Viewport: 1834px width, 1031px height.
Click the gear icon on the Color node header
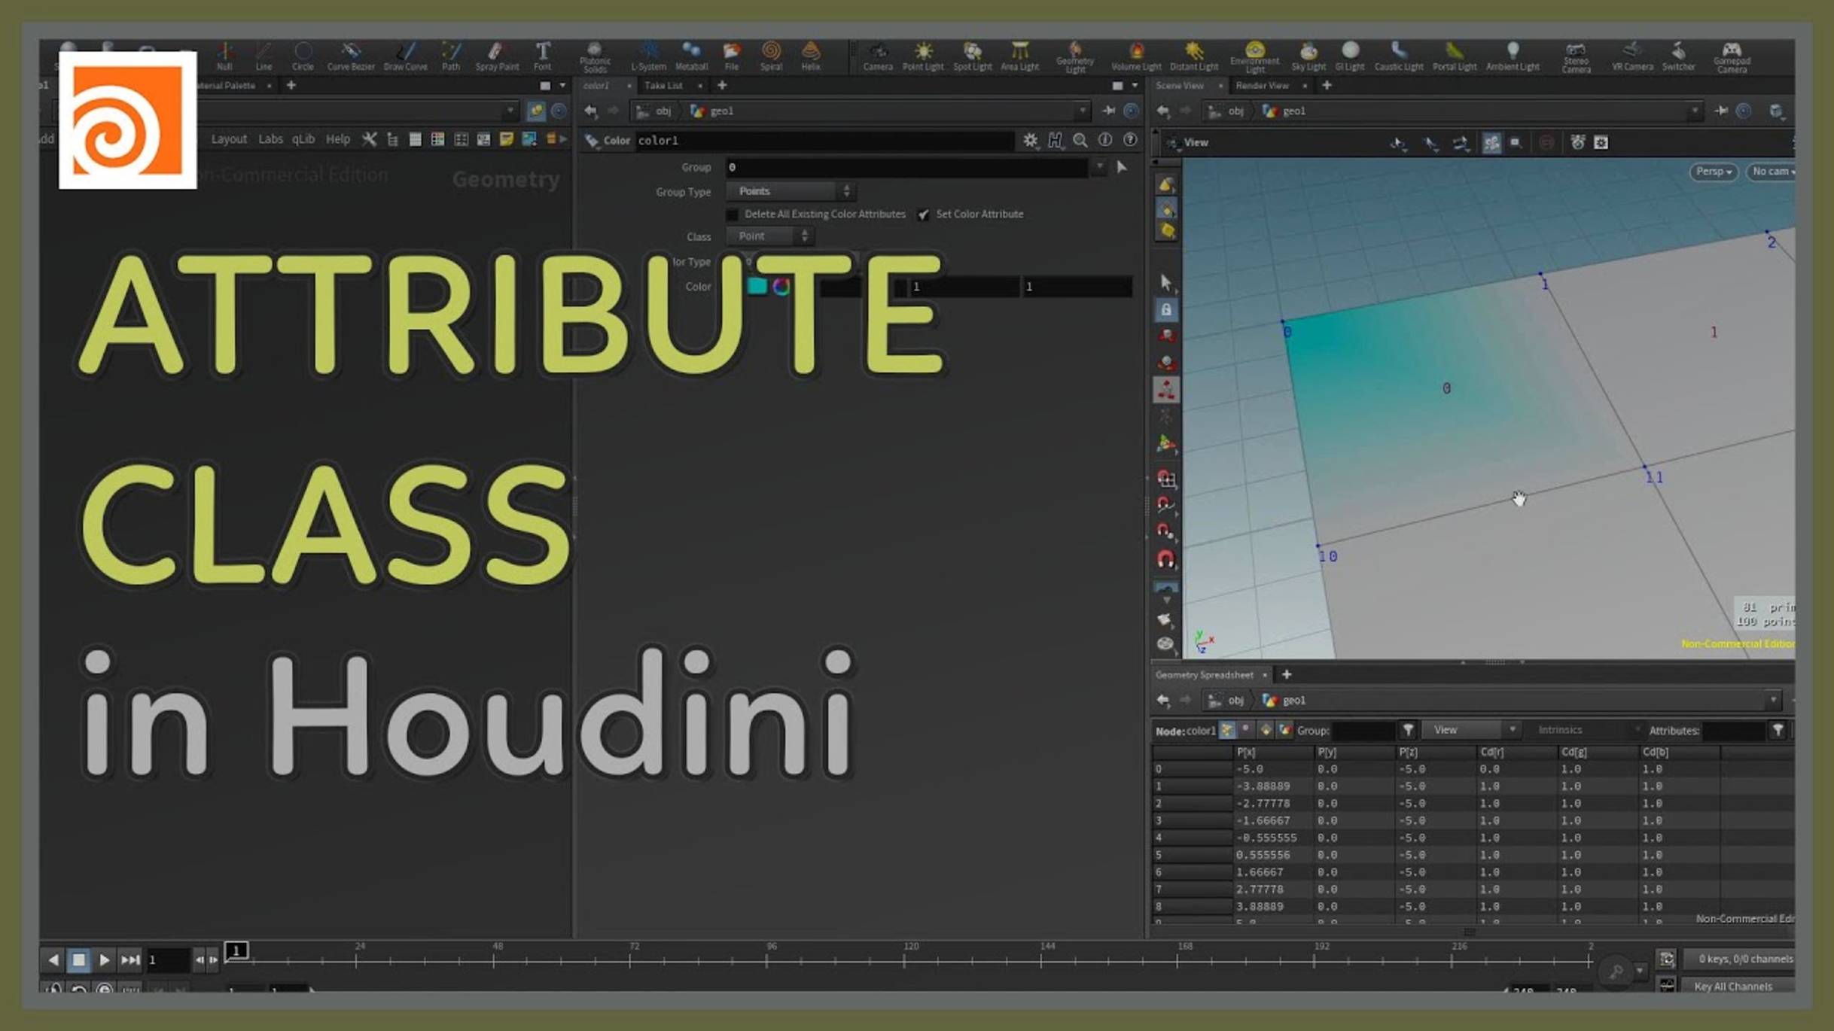pos(1031,140)
